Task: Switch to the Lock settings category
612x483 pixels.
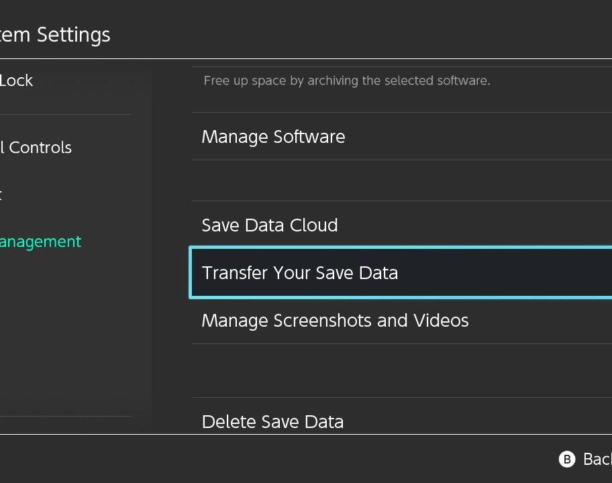Action: pos(17,80)
